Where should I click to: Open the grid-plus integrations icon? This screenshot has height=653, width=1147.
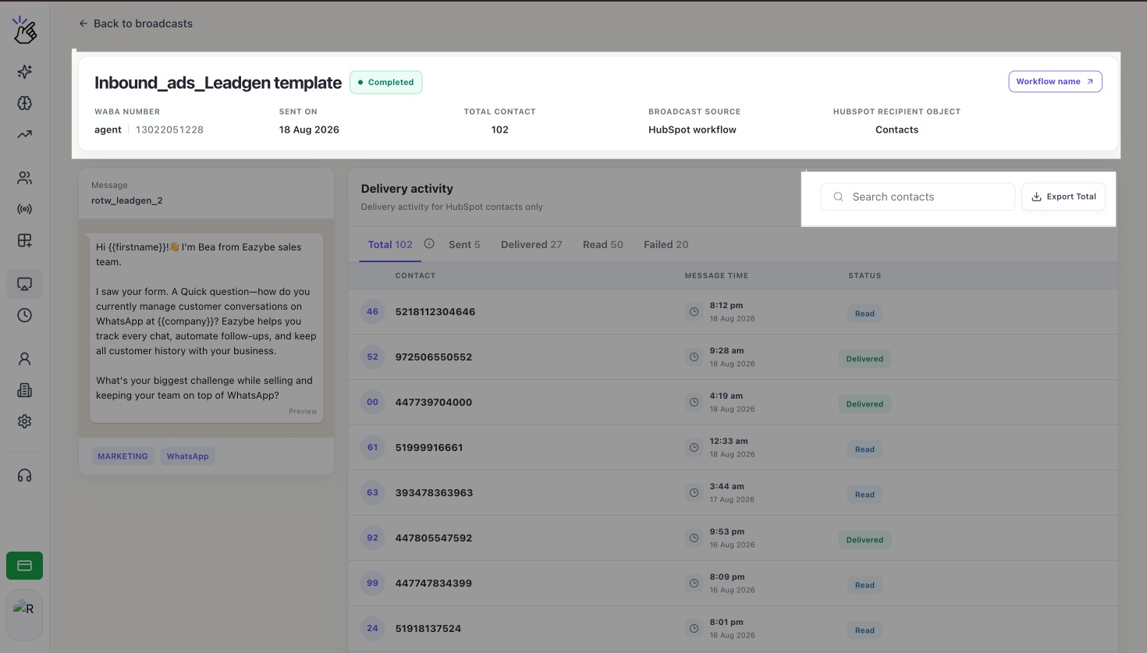(25, 240)
